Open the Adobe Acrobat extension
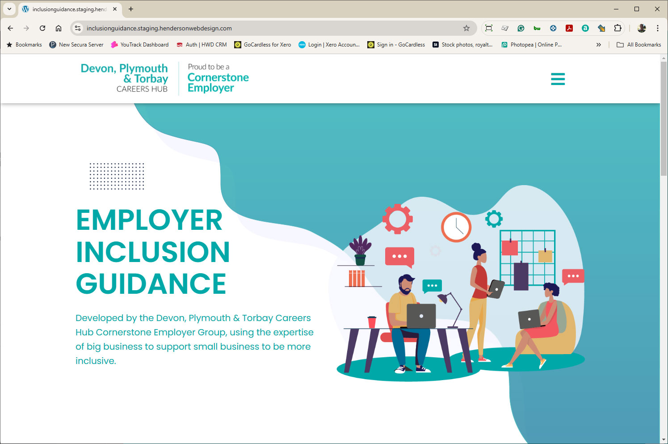Image resolution: width=668 pixels, height=444 pixels. [x=569, y=28]
